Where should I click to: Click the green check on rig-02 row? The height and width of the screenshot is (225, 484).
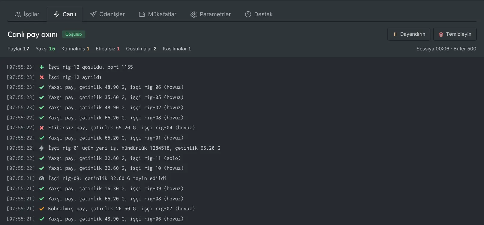coord(42,108)
